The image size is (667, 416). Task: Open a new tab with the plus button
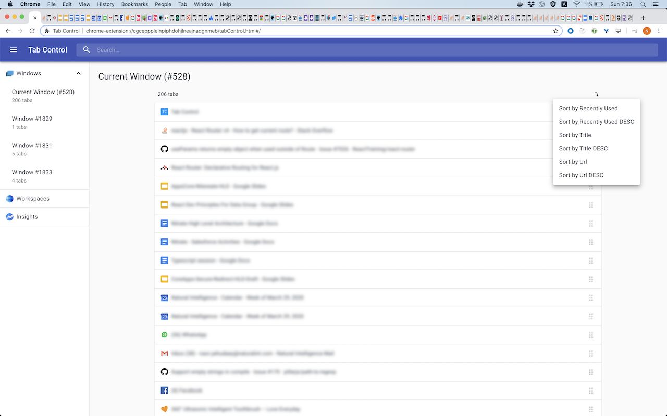643,18
